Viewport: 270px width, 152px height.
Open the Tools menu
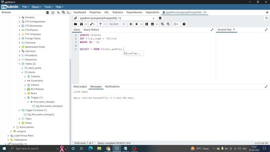49,7
